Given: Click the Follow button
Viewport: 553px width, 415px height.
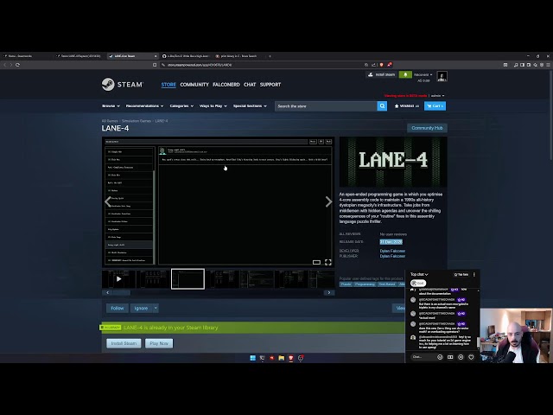Looking at the screenshot, I should pos(118,308).
